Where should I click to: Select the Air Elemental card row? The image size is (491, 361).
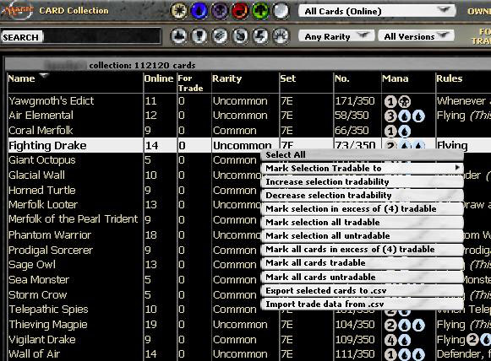tap(249, 116)
